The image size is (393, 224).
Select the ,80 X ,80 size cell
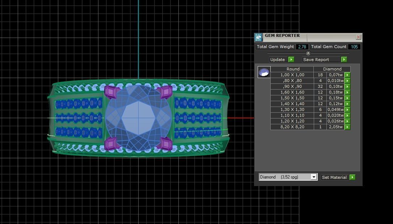click(292, 81)
